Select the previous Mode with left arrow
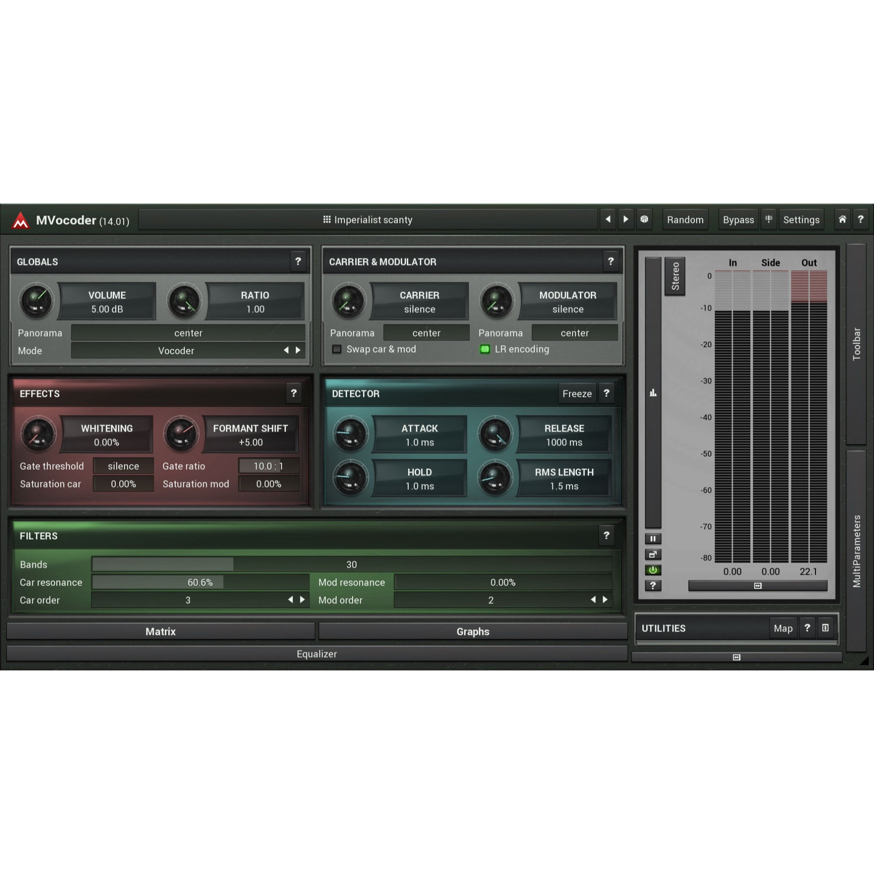The width and height of the screenshot is (874, 874). pos(286,350)
